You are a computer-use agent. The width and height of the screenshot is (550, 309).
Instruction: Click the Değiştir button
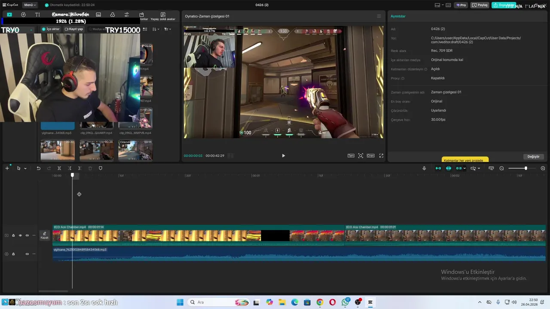pyautogui.click(x=533, y=157)
